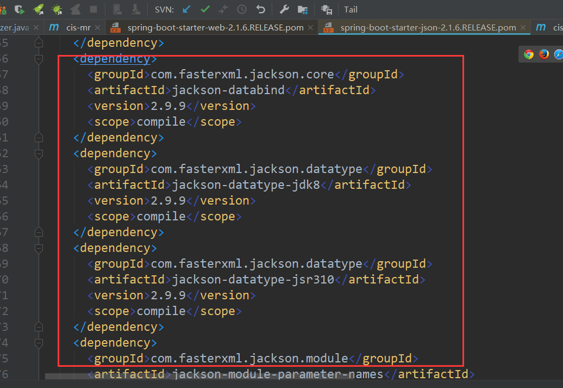563x388 pixels.
Task: Open IDE settings via the wrench icon
Action: click(x=284, y=9)
